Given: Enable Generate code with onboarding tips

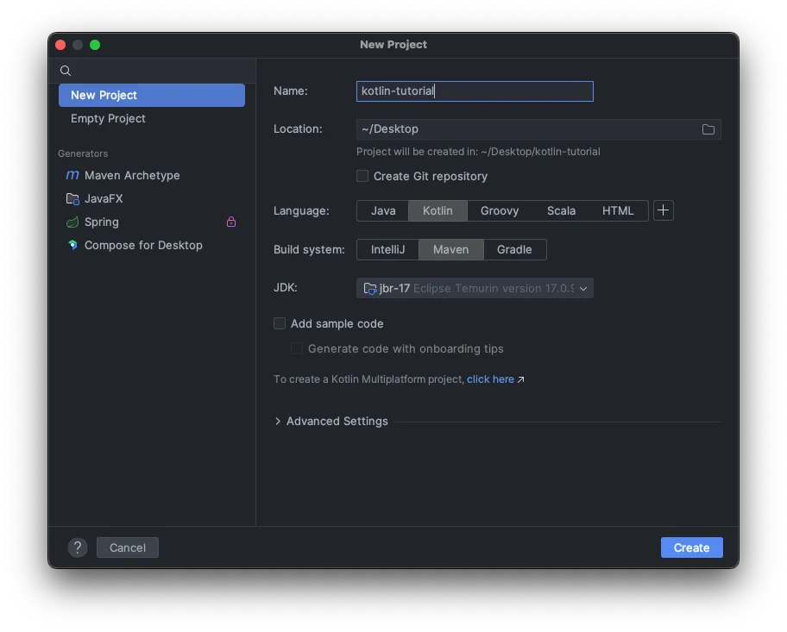Looking at the screenshot, I should pyautogui.click(x=297, y=348).
